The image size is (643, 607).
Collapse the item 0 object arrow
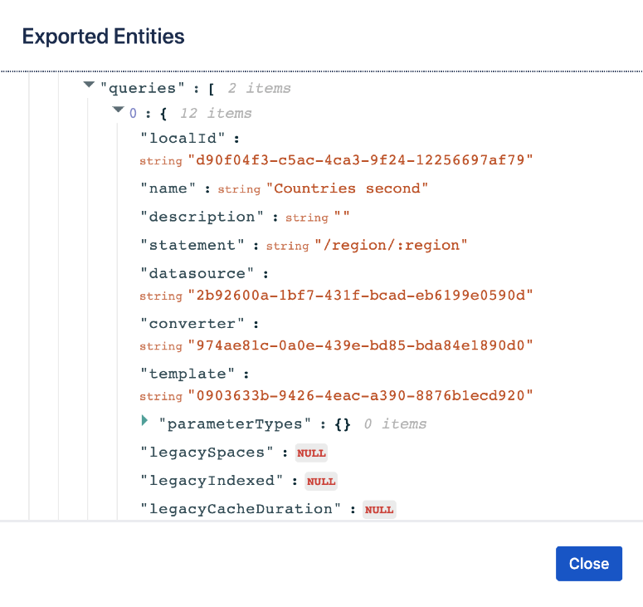[118, 110]
